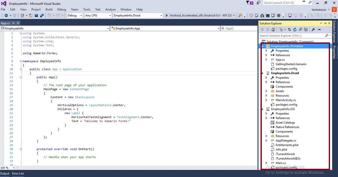Open the Build menu
This screenshot has height=177, width=338.
click(x=49, y=10)
